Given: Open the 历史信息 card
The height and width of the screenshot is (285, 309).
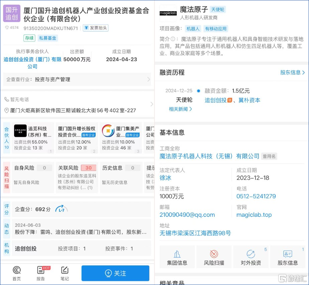Looking at the screenshot, I should (121, 177).
